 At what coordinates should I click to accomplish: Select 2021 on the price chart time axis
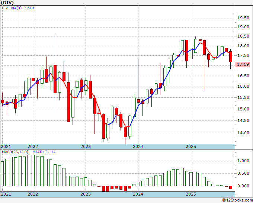click(x=6, y=146)
